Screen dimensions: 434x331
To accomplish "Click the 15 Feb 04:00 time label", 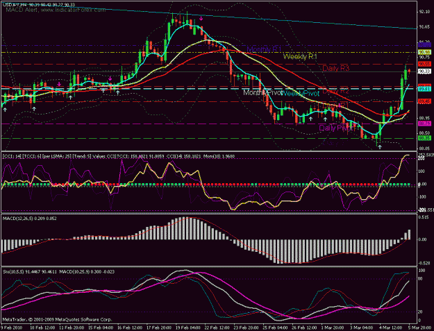I will pyautogui.click(x=100, y=328).
